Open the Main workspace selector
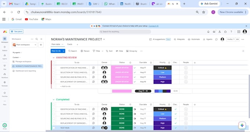 click(x=25, y=45)
